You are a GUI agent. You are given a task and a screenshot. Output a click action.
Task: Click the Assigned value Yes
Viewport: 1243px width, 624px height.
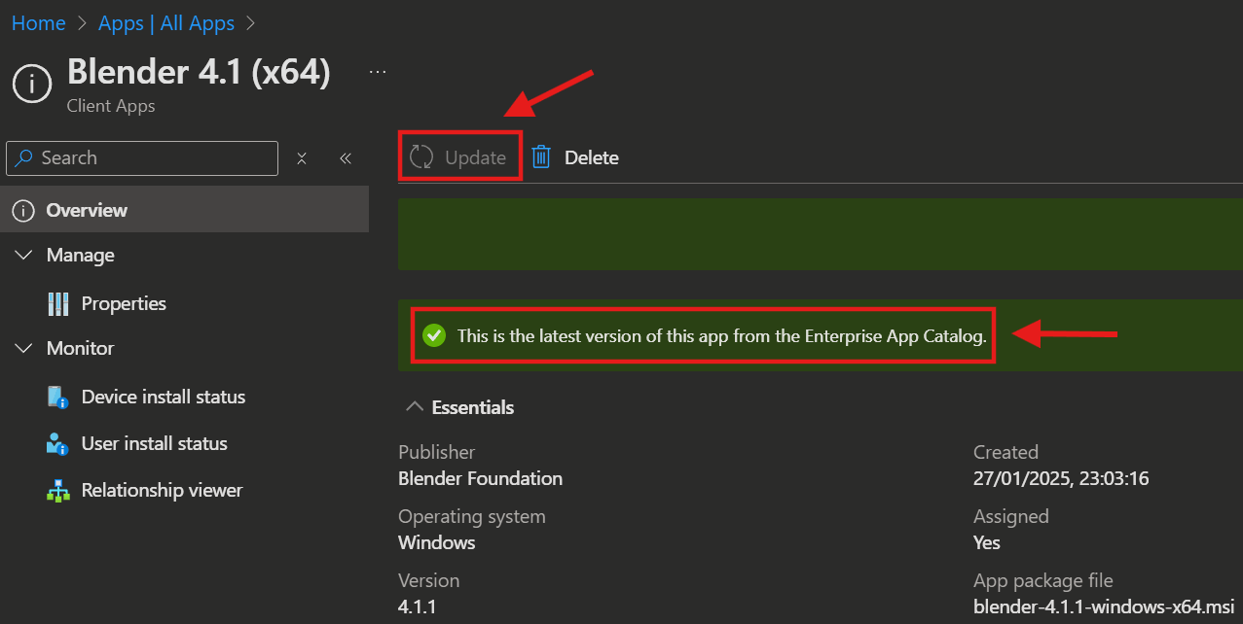987,542
